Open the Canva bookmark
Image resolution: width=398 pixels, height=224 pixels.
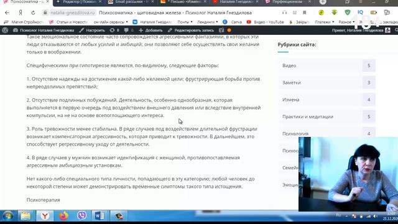tap(232, 22)
